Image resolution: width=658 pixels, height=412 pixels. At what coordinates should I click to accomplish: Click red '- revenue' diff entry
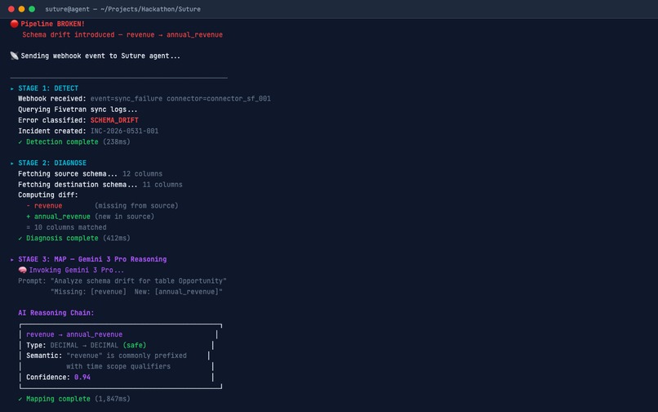pos(44,206)
